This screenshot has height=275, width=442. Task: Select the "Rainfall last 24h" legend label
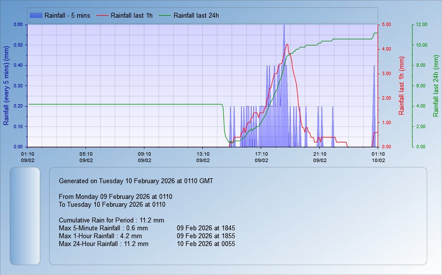click(x=196, y=16)
